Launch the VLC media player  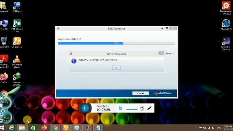tap(17, 61)
